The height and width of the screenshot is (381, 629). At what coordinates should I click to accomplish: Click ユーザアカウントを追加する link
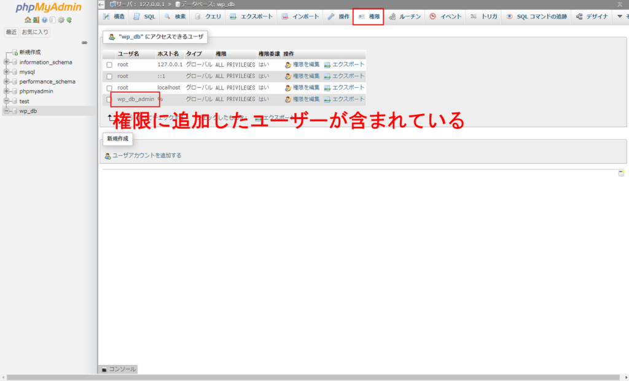(x=146, y=156)
